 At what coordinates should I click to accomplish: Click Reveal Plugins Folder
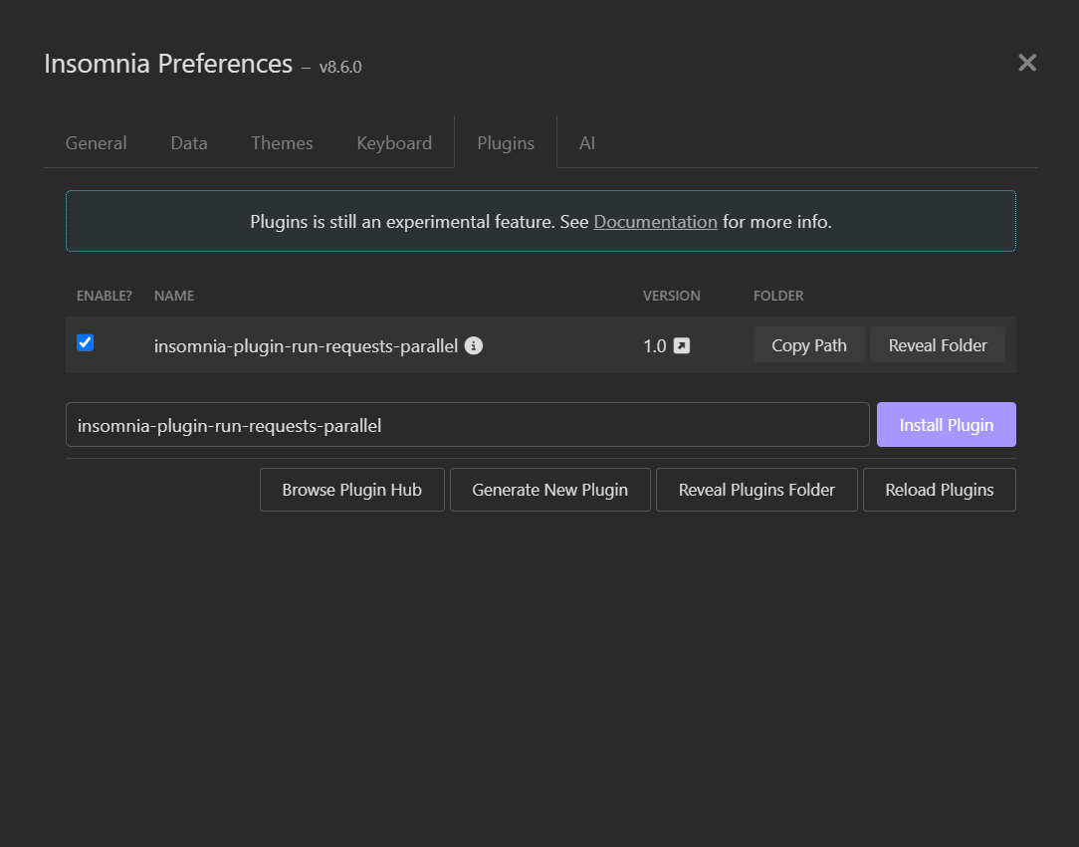tap(756, 490)
